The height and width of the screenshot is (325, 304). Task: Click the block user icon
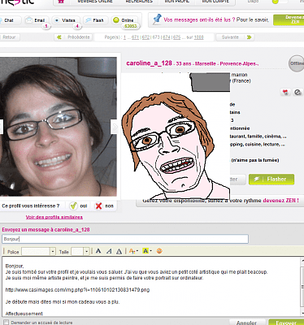click(297, 93)
